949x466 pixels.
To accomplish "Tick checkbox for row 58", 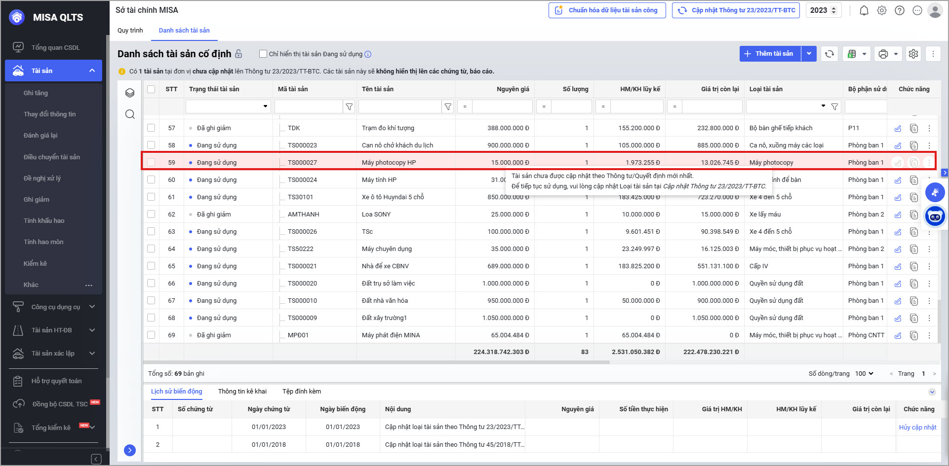I will coord(151,145).
